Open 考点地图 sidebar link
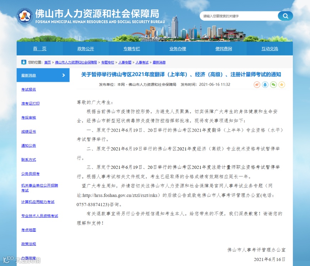This screenshot has height=266, width=310. coord(29,230)
